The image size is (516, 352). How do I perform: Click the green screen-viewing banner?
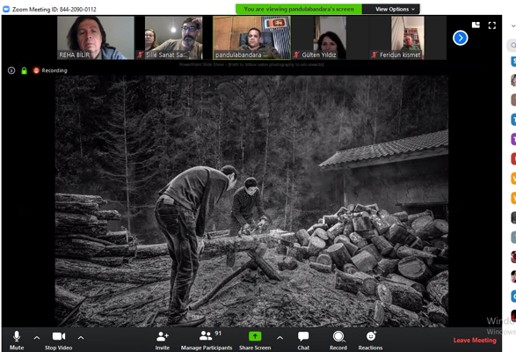[299, 9]
